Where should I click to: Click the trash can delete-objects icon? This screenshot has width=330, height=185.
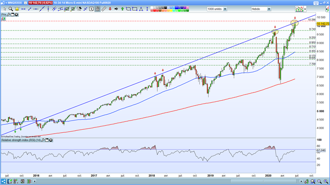(x=98, y=9)
